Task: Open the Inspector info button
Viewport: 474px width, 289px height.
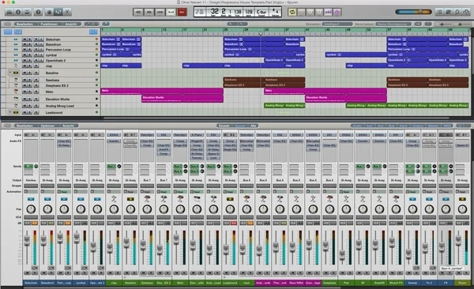Action: pos(18,12)
